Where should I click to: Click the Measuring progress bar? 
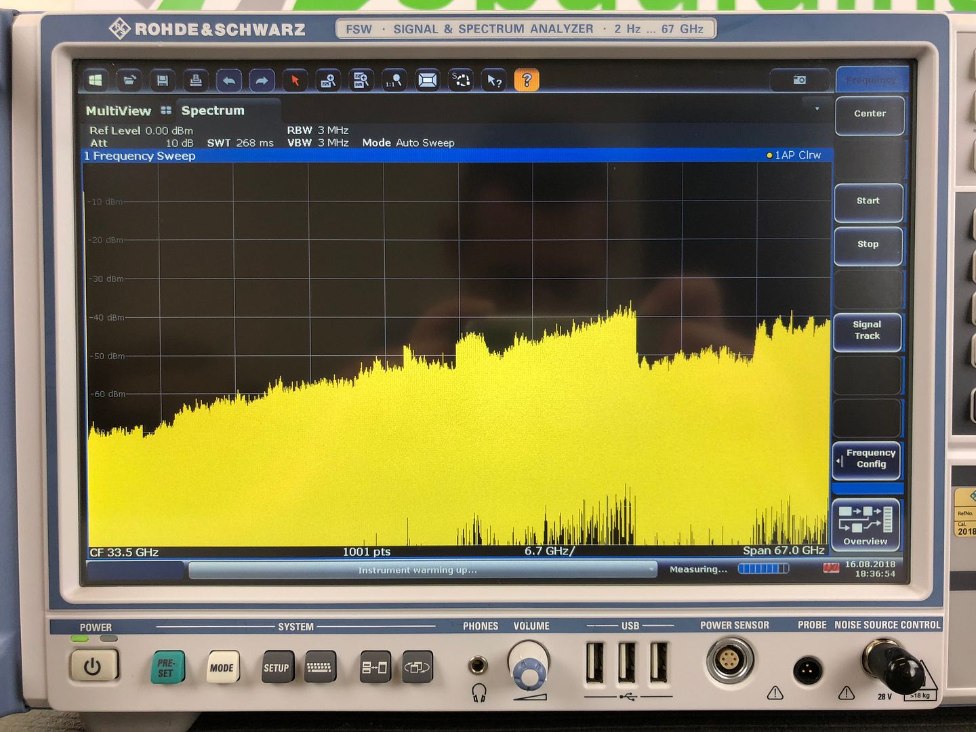click(x=763, y=569)
